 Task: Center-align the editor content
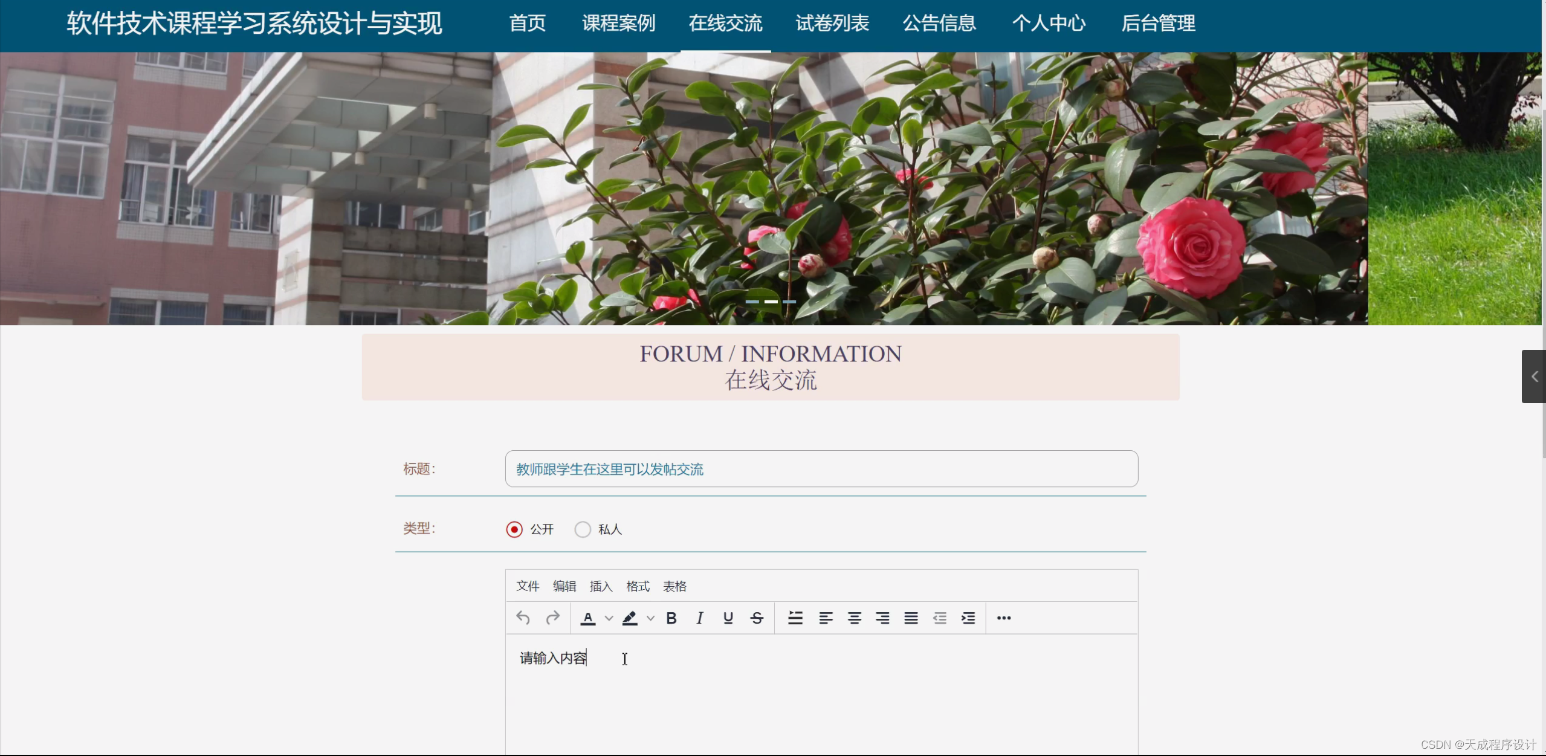click(854, 618)
